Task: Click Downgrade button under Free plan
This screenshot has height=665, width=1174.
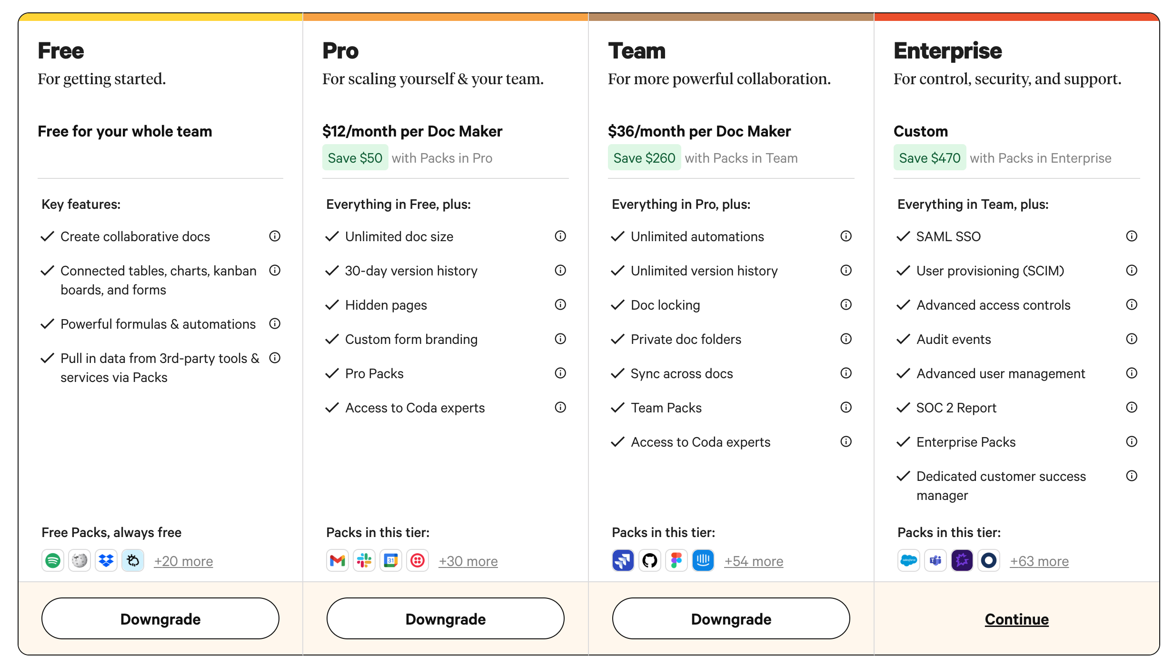Action: 160,619
